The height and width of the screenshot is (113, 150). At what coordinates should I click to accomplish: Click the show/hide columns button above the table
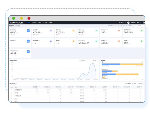(128, 84)
